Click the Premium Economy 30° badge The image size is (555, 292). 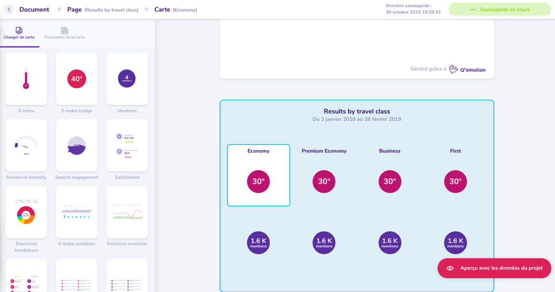324,181
